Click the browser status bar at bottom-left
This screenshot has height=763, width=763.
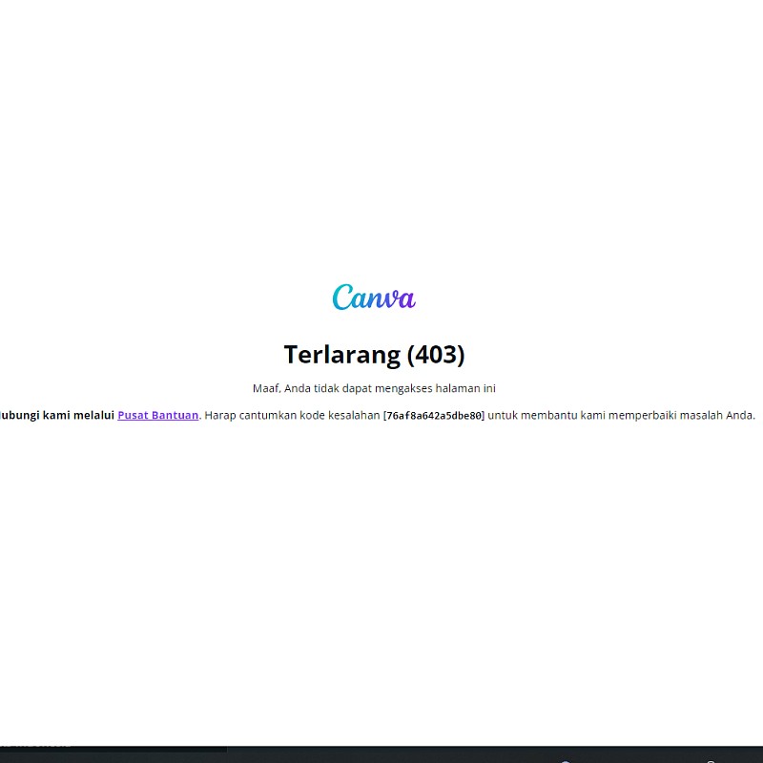click(38, 741)
